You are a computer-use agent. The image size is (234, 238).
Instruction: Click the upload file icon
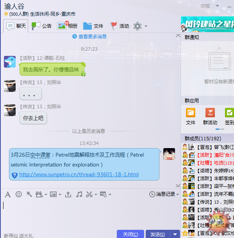pyautogui.click(x=68, y=194)
